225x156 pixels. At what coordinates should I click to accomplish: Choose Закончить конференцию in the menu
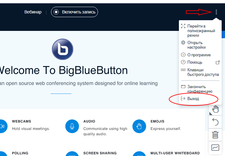(x=200, y=89)
